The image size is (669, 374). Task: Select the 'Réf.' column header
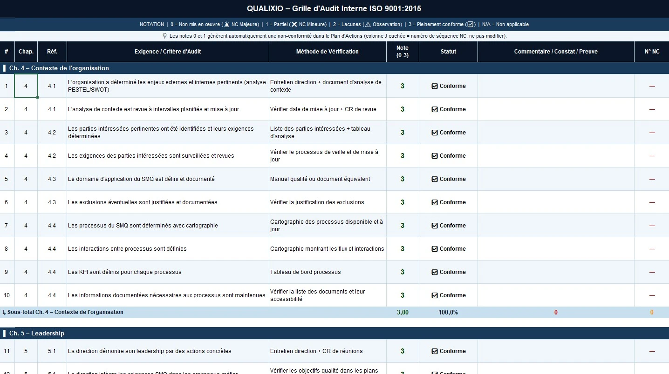[52, 52]
